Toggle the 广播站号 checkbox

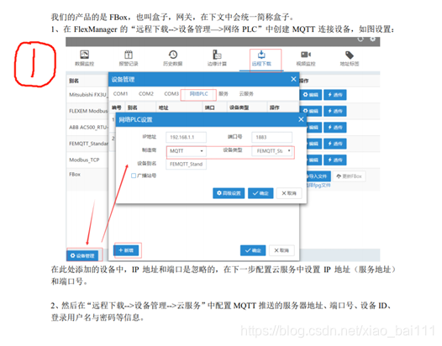[134, 176]
